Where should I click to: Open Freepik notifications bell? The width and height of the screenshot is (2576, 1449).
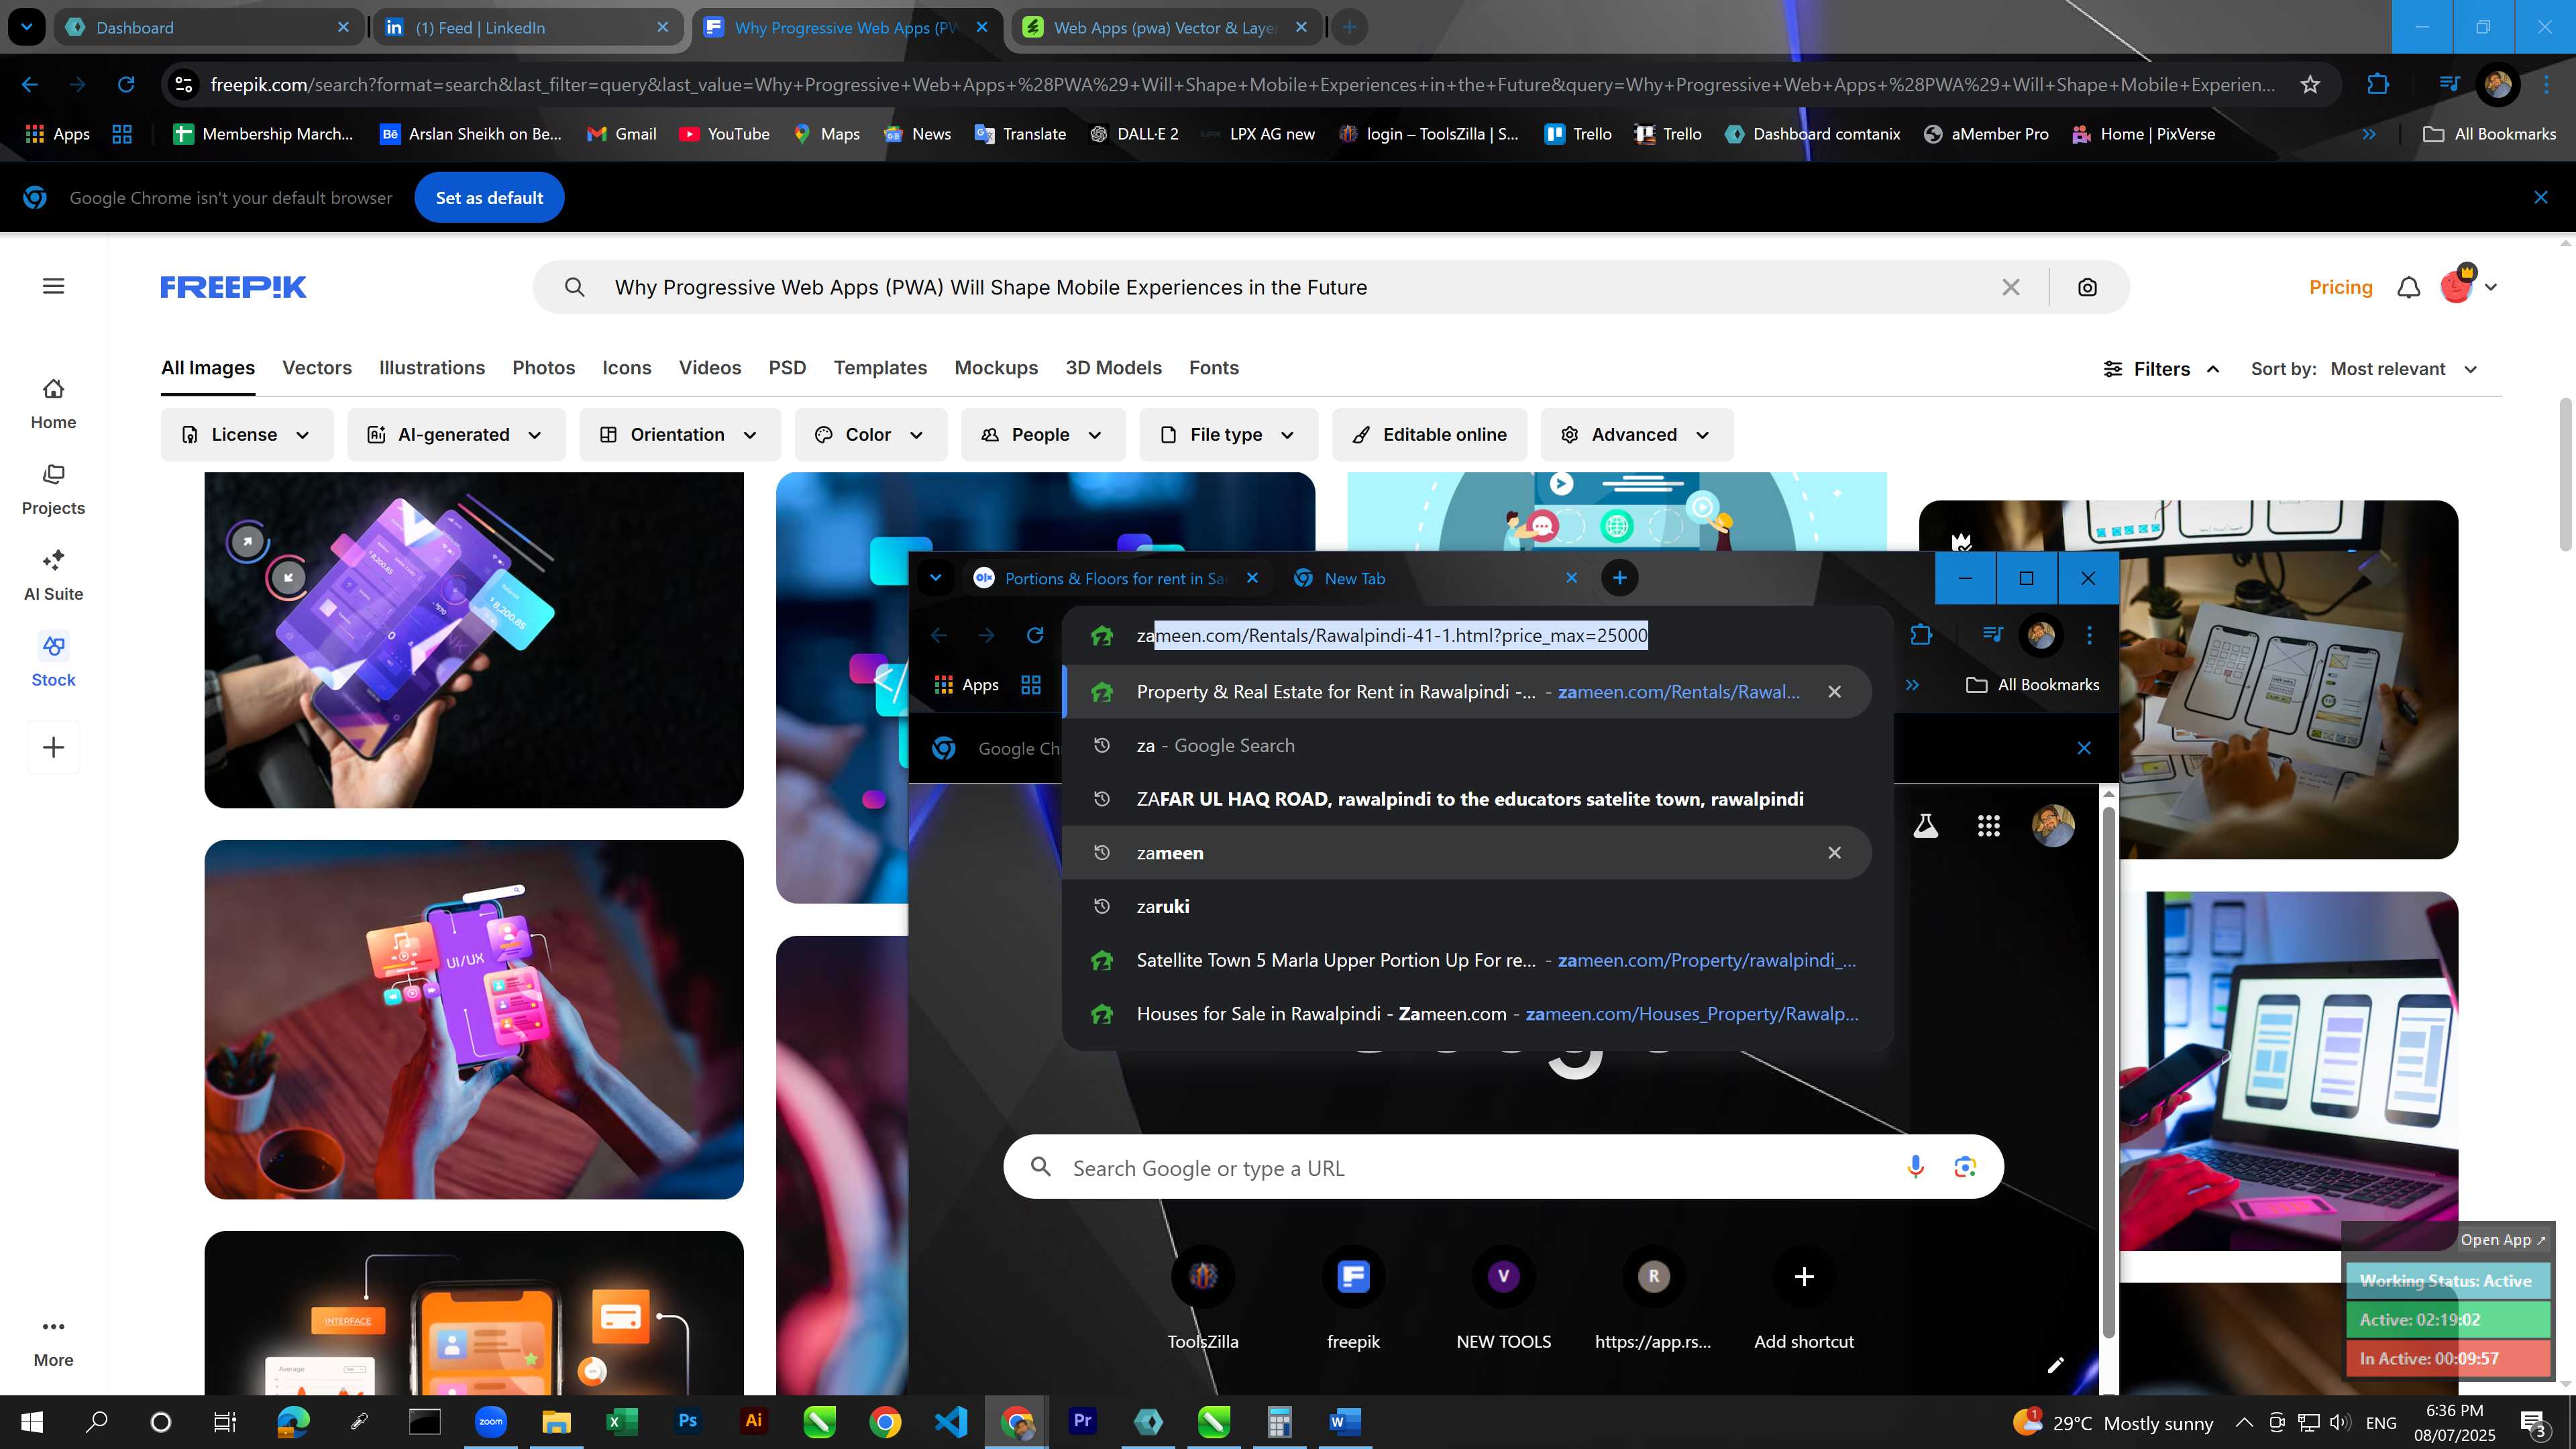[x=2409, y=287]
